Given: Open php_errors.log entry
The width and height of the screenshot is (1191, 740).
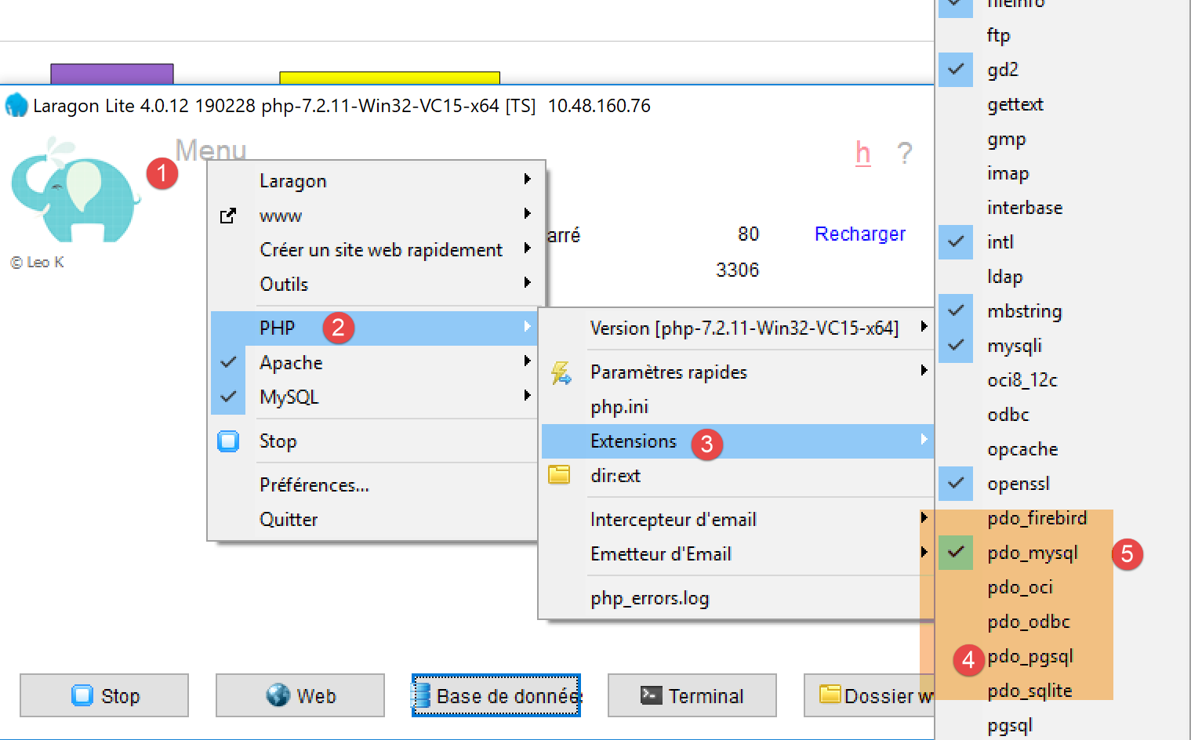Looking at the screenshot, I should [649, 599].
